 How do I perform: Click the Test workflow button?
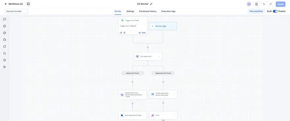coord(256,11)
